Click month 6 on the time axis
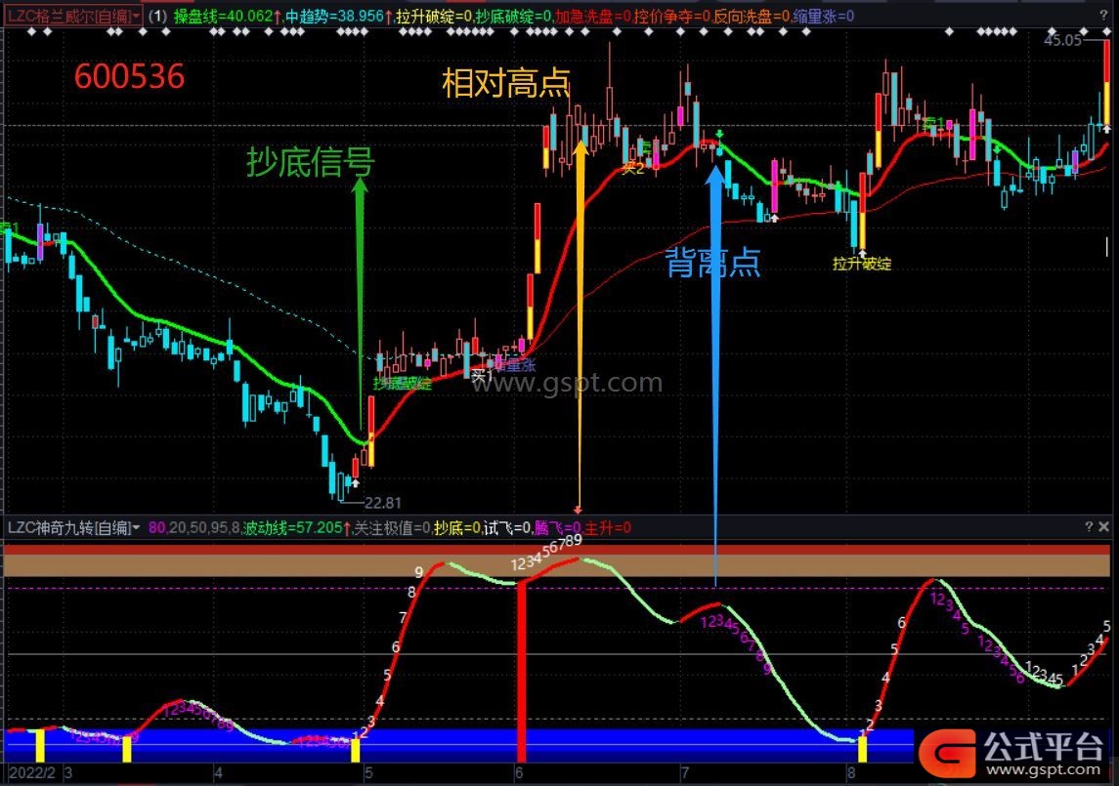The height and width of the screenshot is (786, 1119). pyautogui.click(x=519, y=772)
